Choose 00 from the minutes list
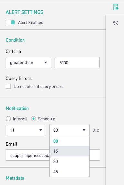Viewport: 124px width, 185px height. (x=69, y=141)
